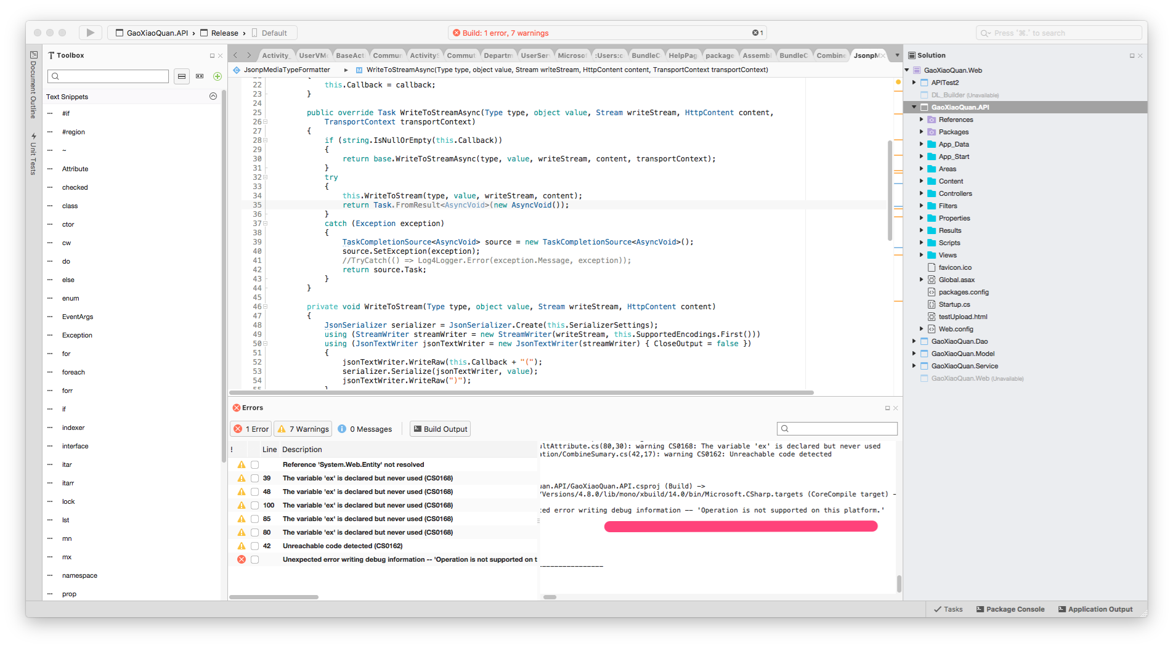Select the namespace snippet in Toolbox
Image resolution: width=1173 pixels, height=648 pixels.
pyautogui.click(x=79, y=575)
